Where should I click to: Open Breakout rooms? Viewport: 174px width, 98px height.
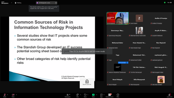[x=110, y=95]
